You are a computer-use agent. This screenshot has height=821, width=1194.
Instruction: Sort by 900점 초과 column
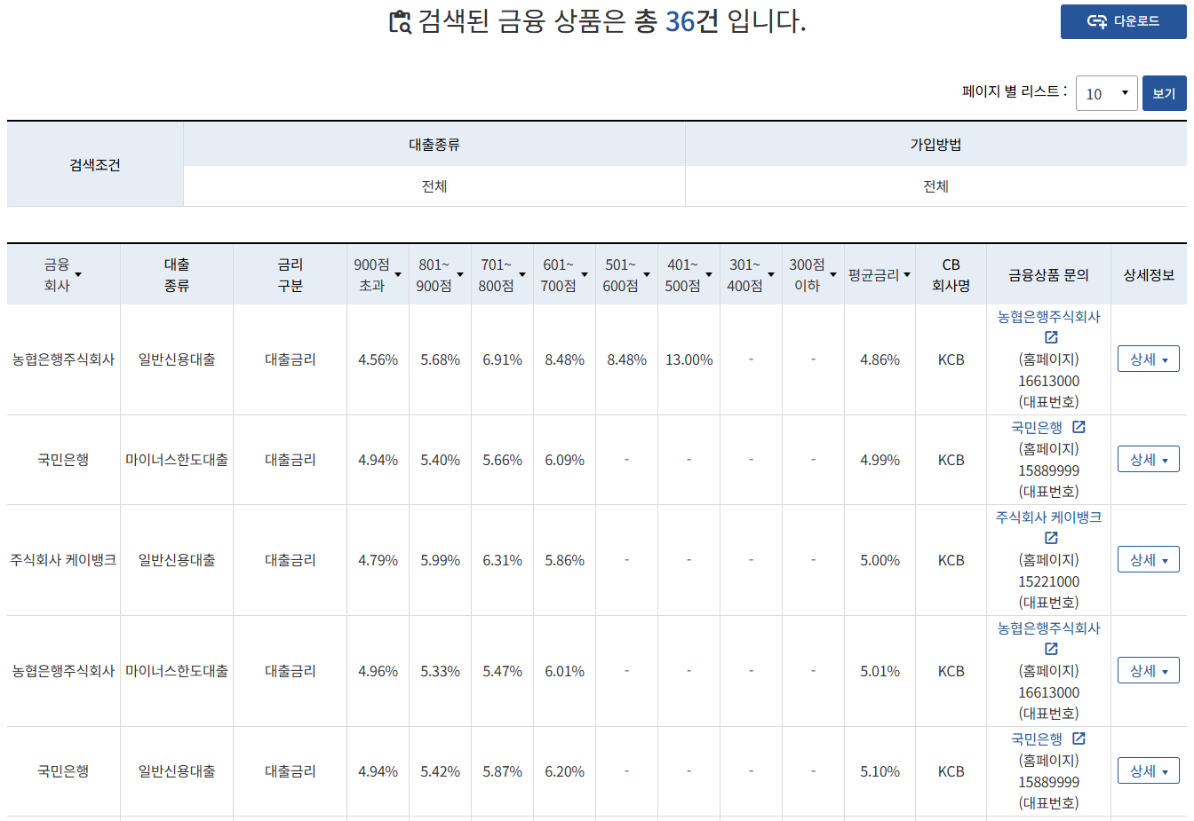pos(398,275)
